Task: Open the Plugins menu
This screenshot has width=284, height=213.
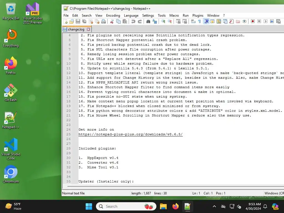Action: (198, 16)
